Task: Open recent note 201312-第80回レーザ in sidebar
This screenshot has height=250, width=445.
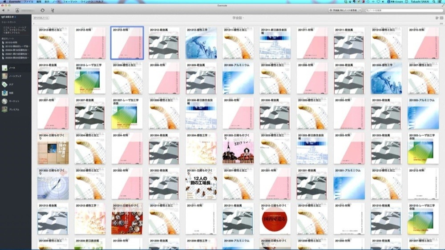Action: (x=16, y=46)
